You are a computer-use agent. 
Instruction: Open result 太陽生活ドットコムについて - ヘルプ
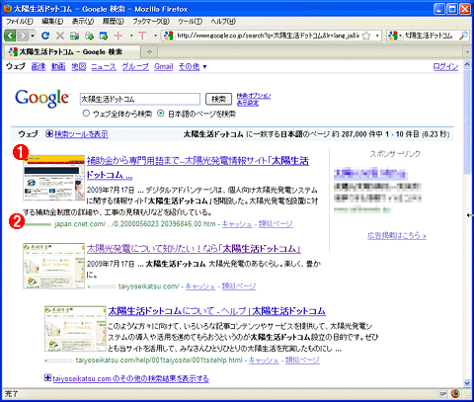pos(217,311)
